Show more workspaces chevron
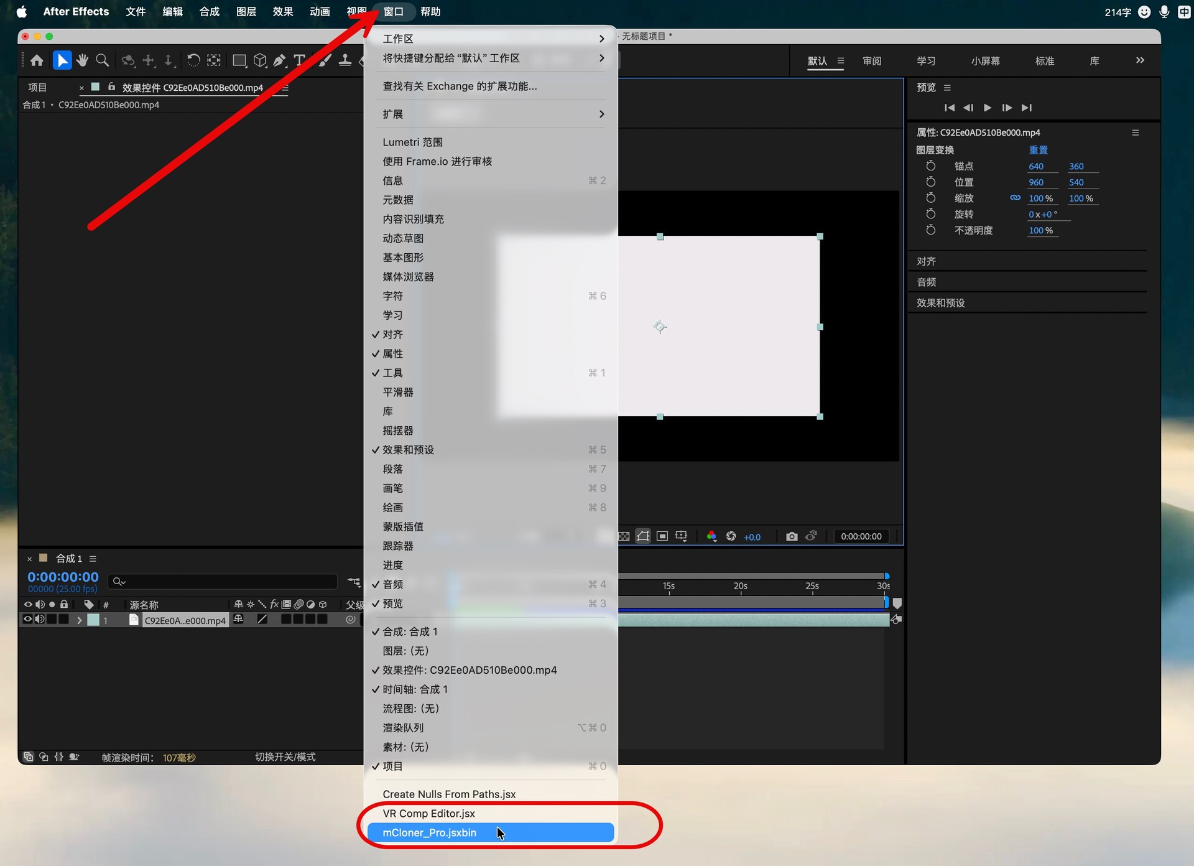 point(1140,60)
